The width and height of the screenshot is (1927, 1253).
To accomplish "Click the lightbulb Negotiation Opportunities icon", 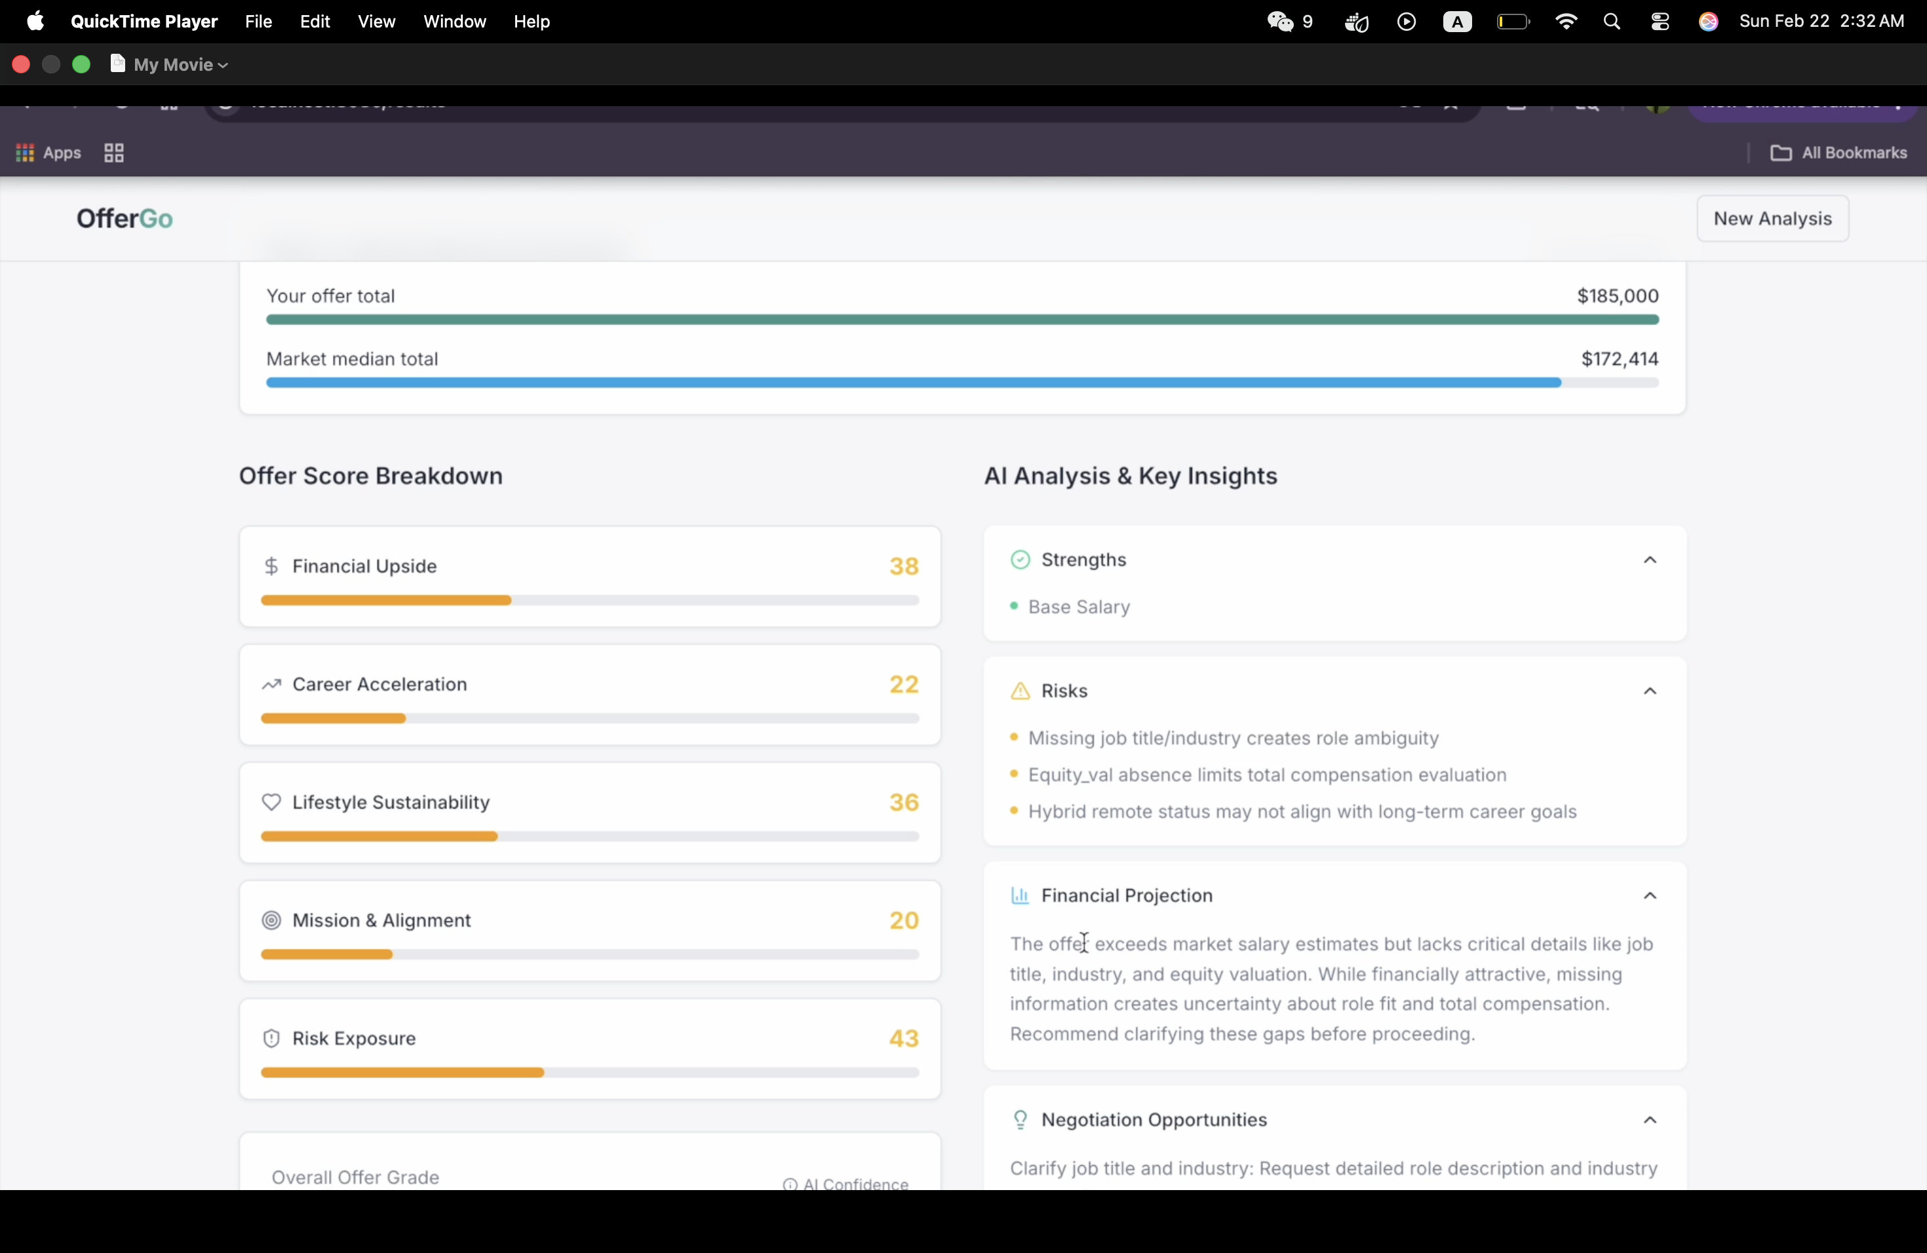I will click(1020, 1120).
